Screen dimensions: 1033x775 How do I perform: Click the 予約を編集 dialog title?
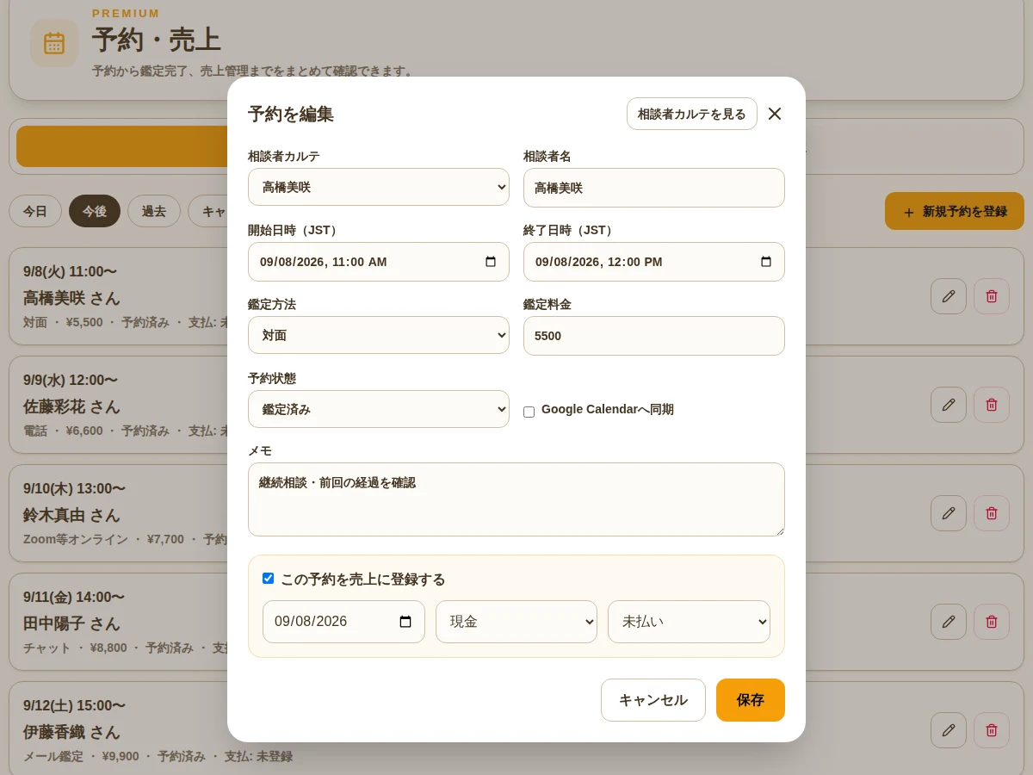tap(291, 114)
